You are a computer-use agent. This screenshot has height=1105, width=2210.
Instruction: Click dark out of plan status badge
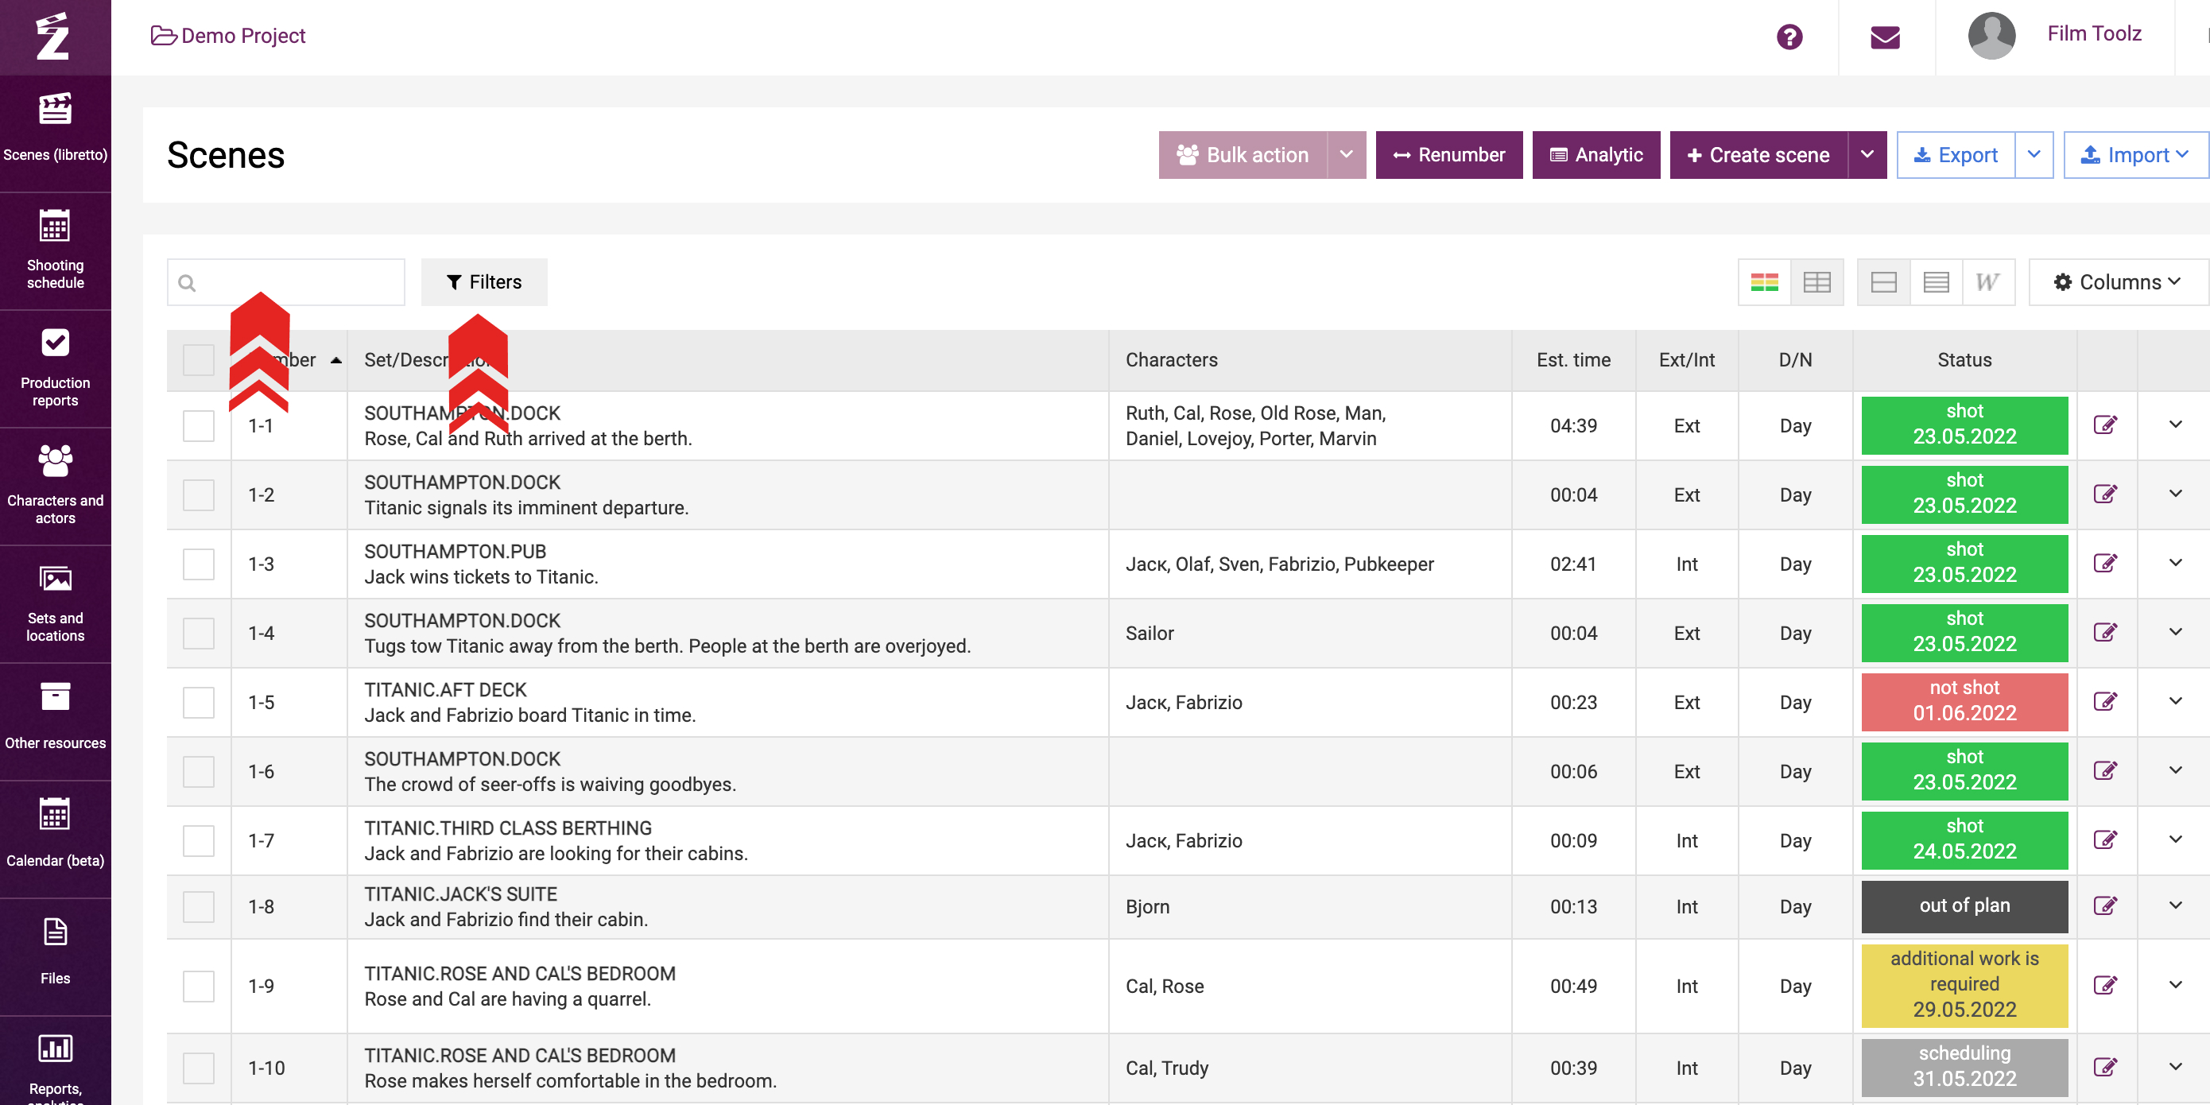click(1964, 906)
